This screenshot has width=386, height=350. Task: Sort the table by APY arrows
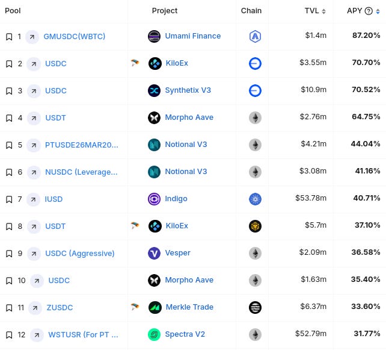click(x=378, y=11)
